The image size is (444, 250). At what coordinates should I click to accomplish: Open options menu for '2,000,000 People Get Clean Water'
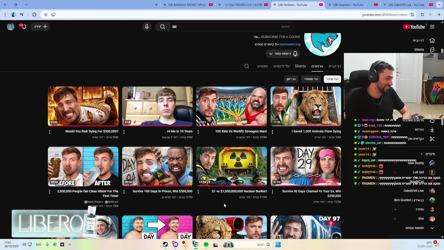coord(50,192)
